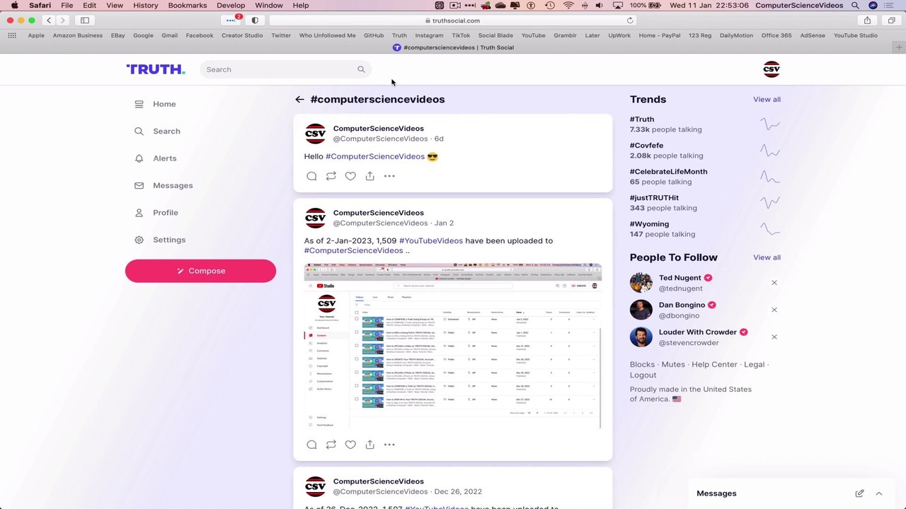906x509 pixels.
Task: Toggle the Safari sidebar button
Action: point(85,21)
